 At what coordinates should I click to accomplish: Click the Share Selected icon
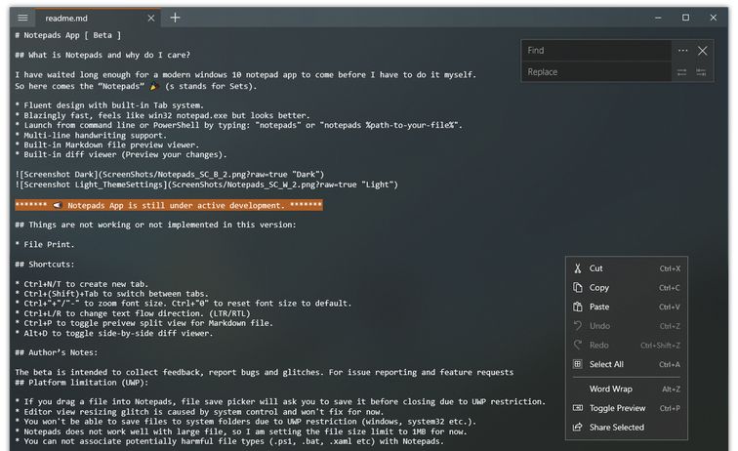pos(578,427)
